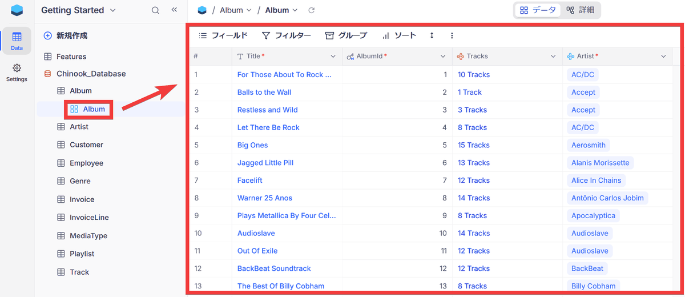Open 'For Those About To Rock' title link
685x297 pixels.
click(284, 75)
